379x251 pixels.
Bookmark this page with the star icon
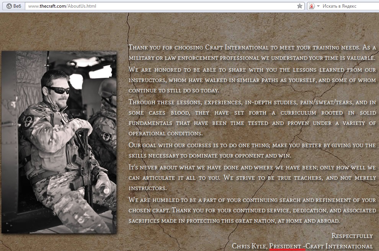300,6
